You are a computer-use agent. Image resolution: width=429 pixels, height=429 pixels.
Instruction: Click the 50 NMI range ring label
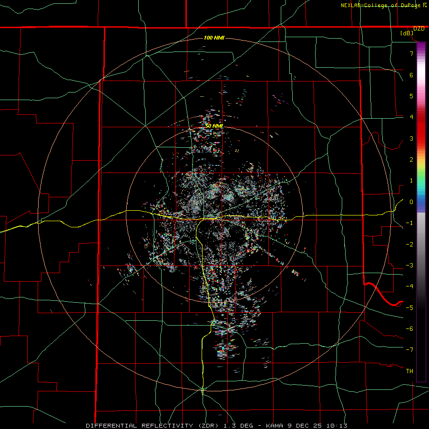[214, 126]
